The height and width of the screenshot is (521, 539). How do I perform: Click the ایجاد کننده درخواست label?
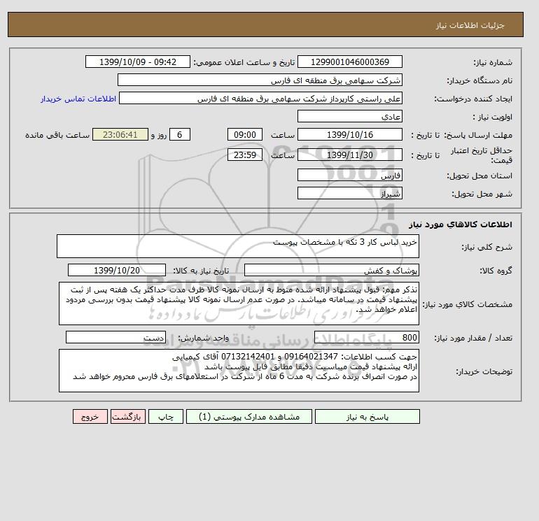(x=473, y=99)
